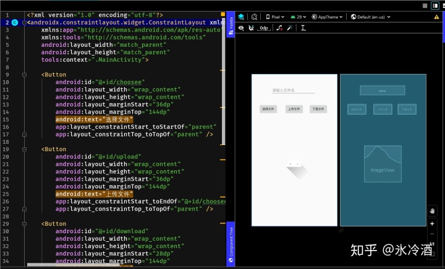The height and width of the screenshot is (269, 445).
Task: Select the rightmost button outline in blueprint
Action: (x=407, y=109)
